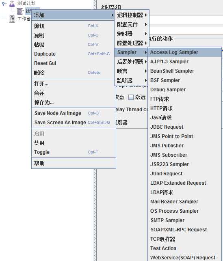Choose 删除 from context menu
The height and width of the screenshot is (261, 223).
(x=74, y=73)
